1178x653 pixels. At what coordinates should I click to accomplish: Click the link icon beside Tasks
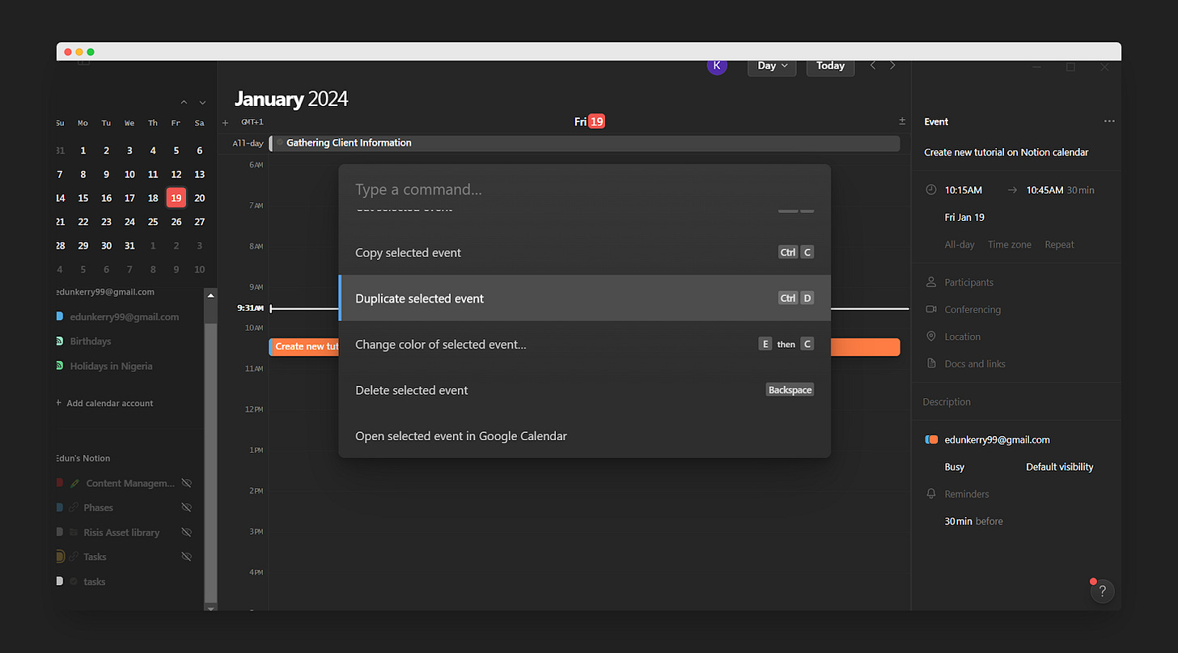(x=74, y=557)
